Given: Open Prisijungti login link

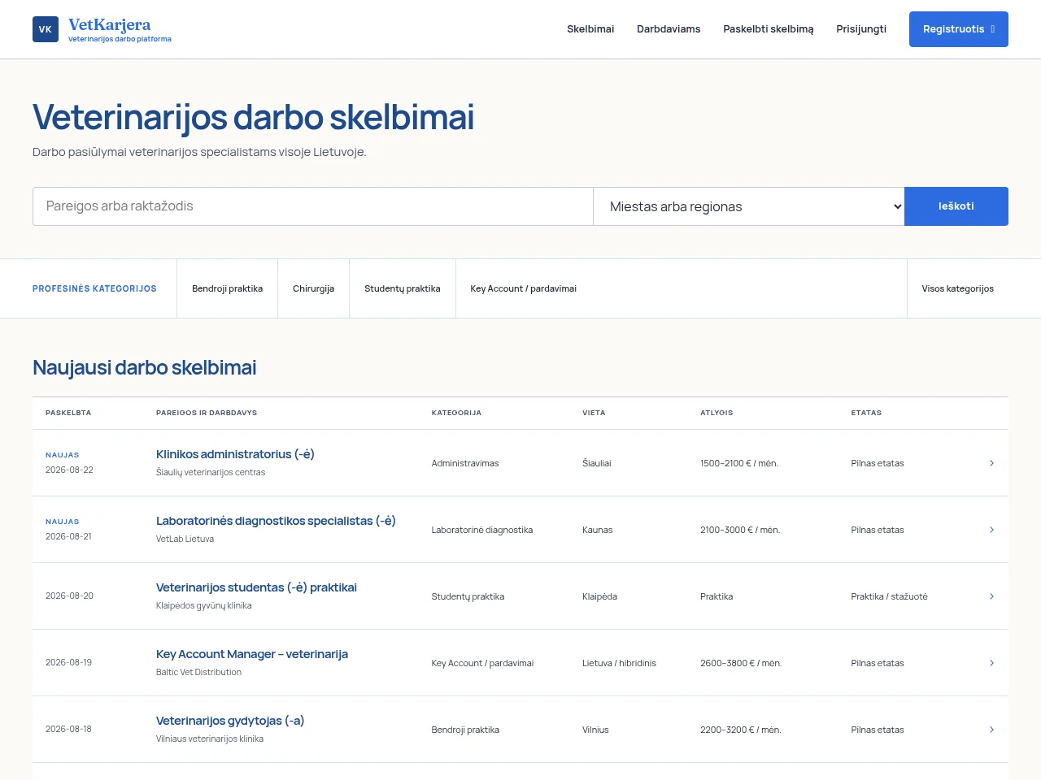Looking at the screenshot, I should 861,29.
